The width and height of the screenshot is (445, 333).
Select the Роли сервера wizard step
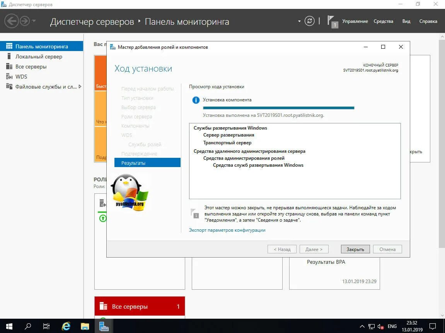point(136,117)
